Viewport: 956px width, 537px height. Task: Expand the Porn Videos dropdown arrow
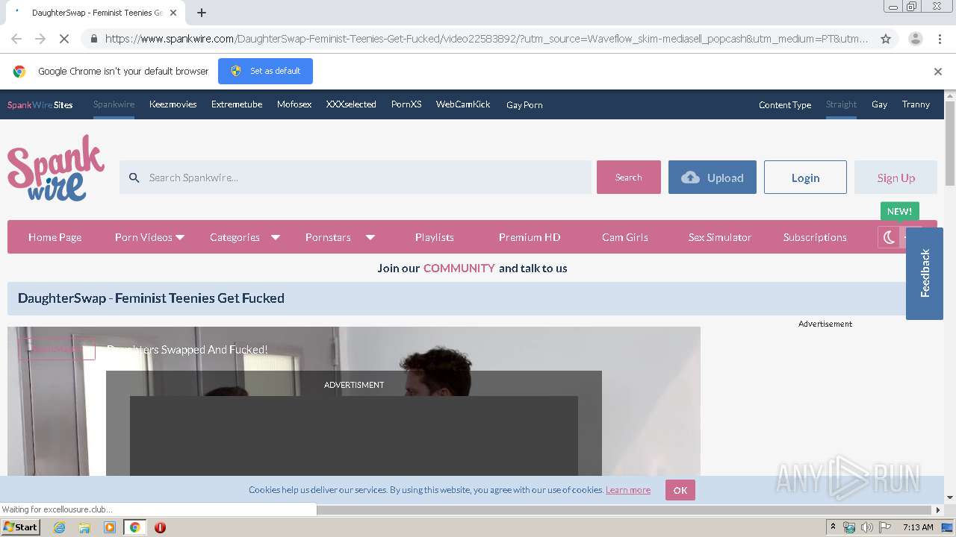click(x=180, y=238)
